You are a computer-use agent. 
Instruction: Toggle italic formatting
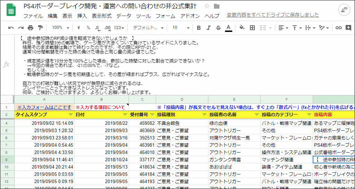pos(209,28)
